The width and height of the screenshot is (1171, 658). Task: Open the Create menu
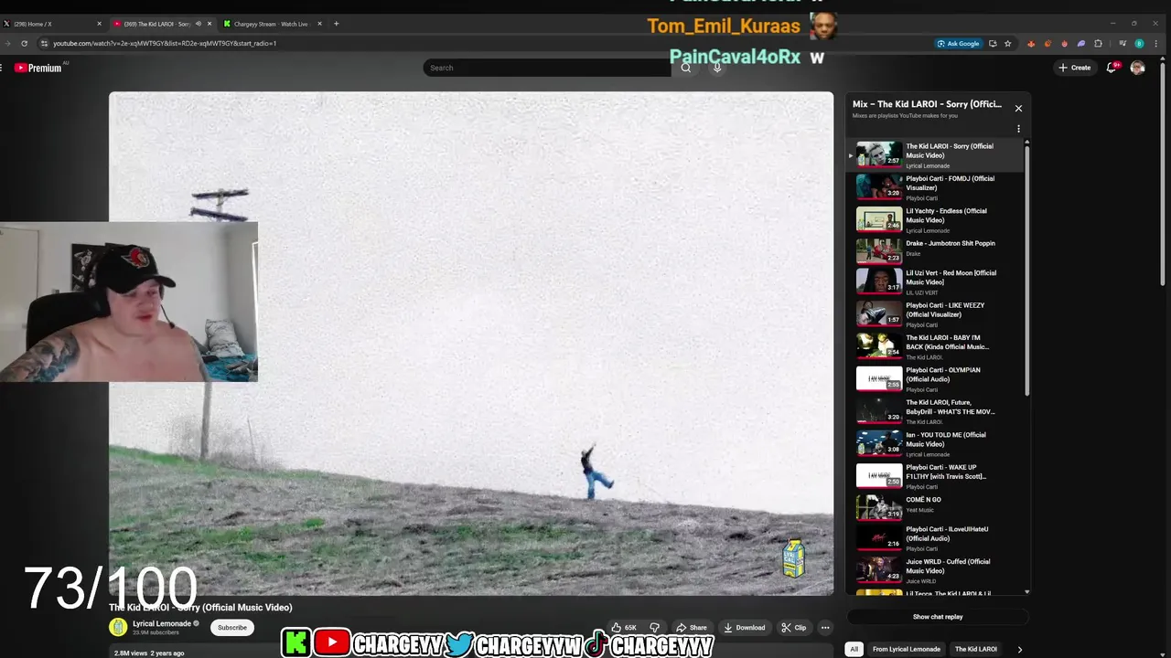pyautogui.click(x=1074, y=68)
